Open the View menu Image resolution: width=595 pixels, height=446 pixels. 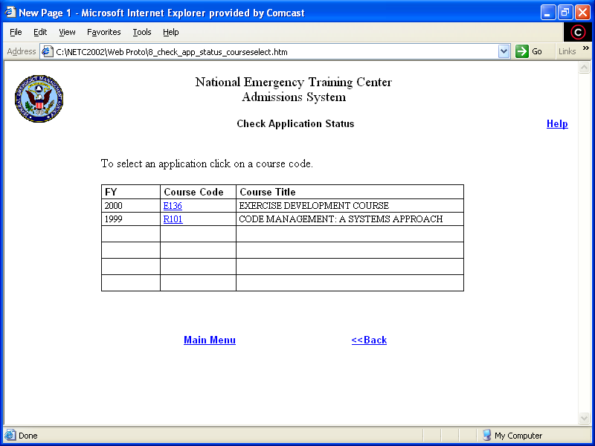tap(67, 32)
